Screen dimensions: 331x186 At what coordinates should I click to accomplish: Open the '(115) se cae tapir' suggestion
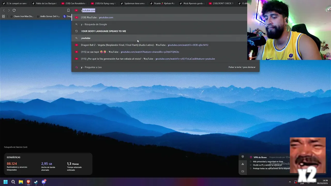(x=165, y=52)
